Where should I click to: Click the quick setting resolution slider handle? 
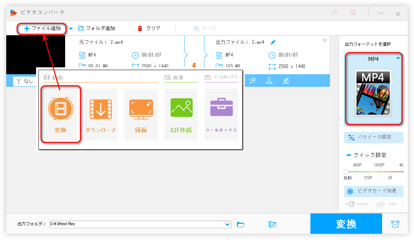pos(346,172)
